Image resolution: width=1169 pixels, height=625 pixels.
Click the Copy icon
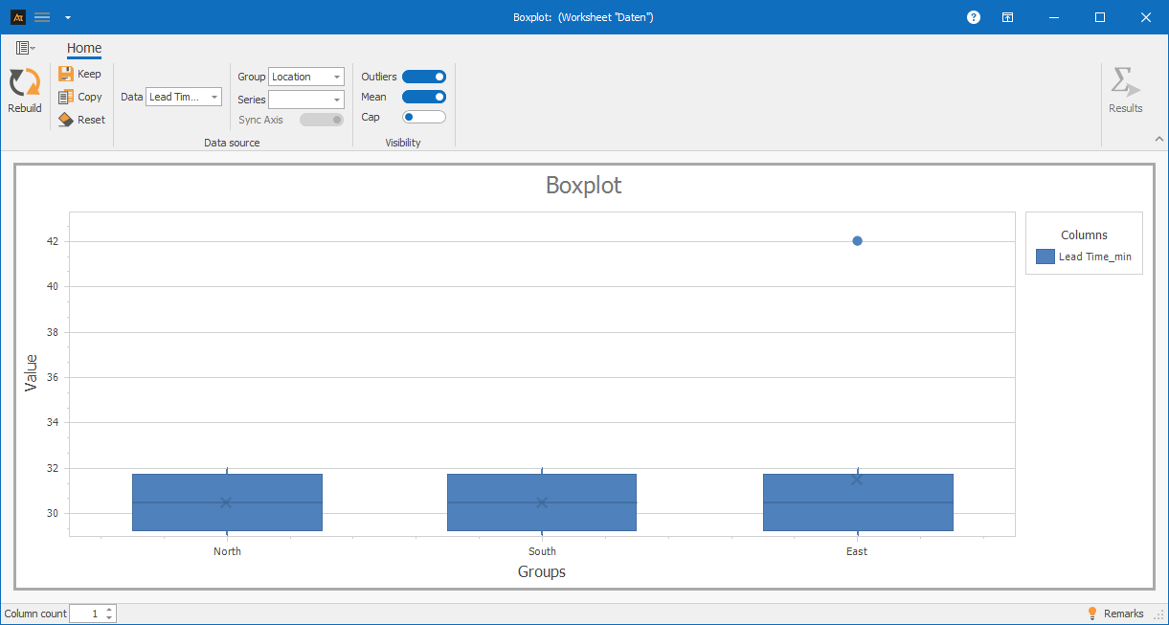coord(66,97)
